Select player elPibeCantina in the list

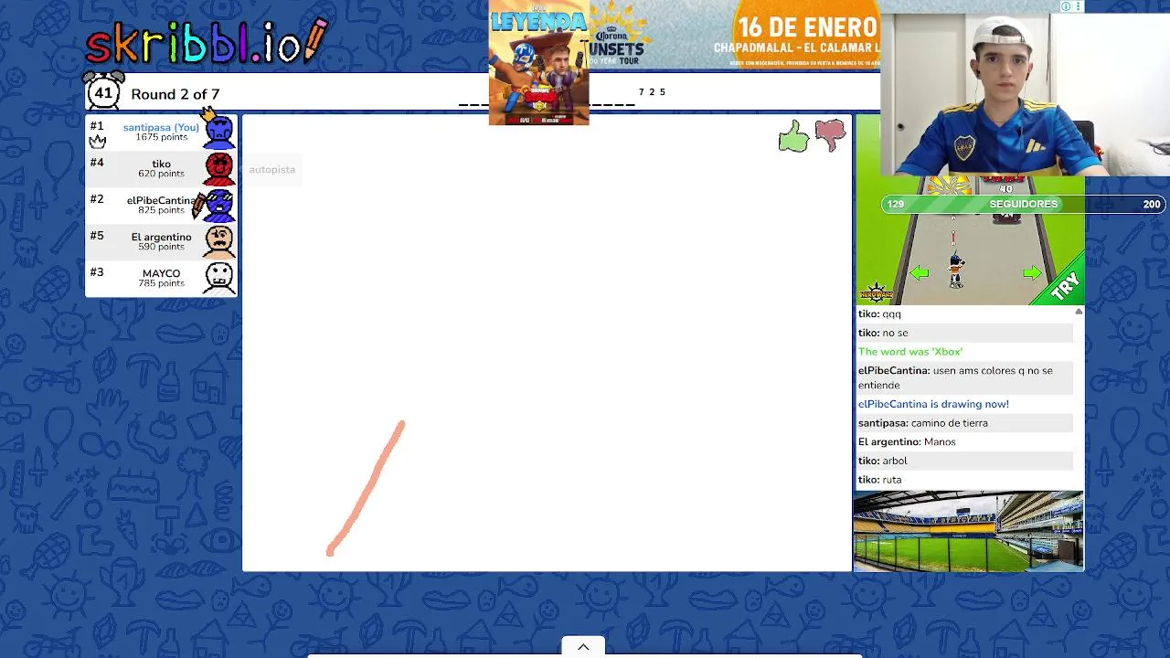click(x=161, y=205)
